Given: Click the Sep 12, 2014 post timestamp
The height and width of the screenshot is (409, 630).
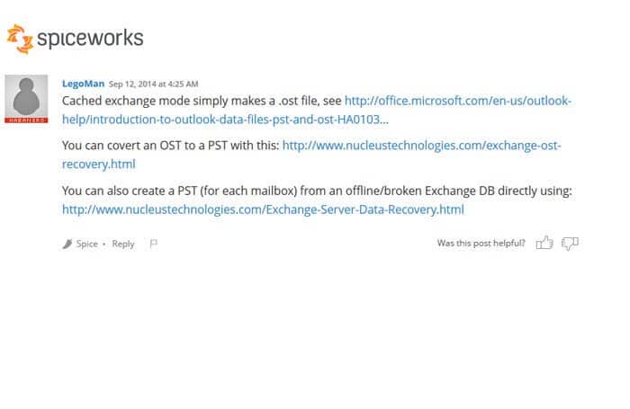Looking at the screenshot, I should (x=154, y=84).
